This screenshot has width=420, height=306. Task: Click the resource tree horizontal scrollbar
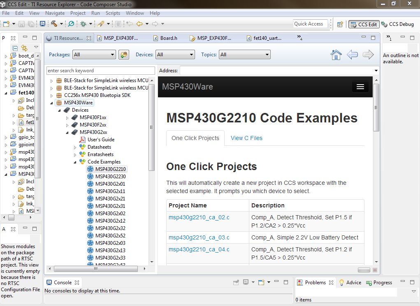coord(95,269)
